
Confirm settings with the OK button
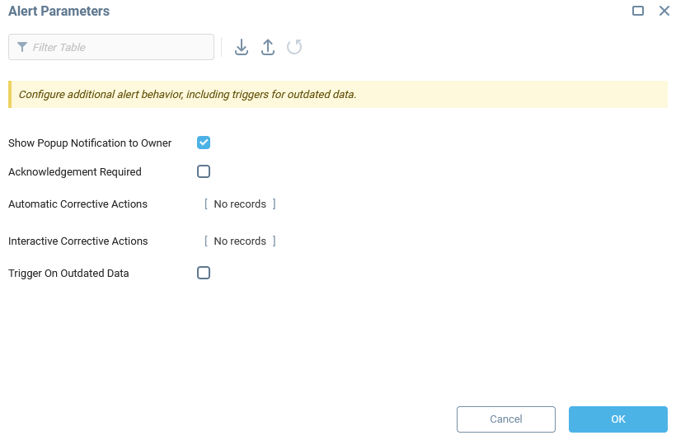coord(617,419)
